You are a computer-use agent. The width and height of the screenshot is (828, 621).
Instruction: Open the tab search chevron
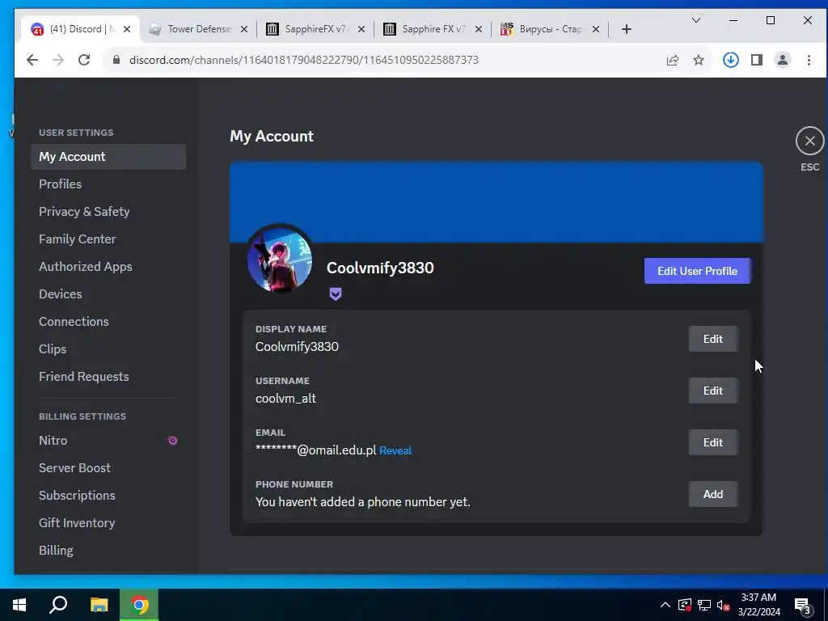pos(696,20)
